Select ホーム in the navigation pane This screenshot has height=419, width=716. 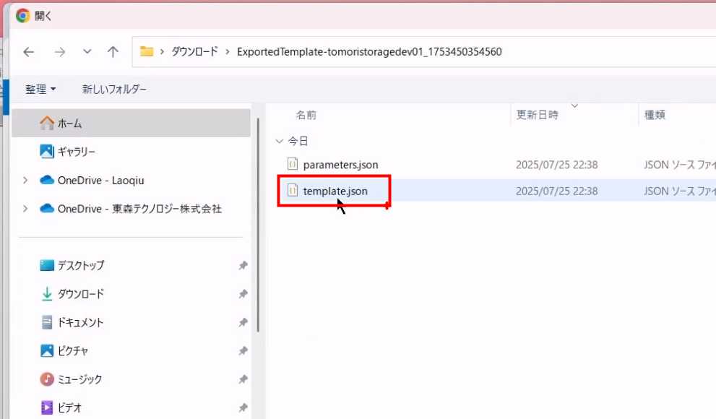click(x=70, y=124)
